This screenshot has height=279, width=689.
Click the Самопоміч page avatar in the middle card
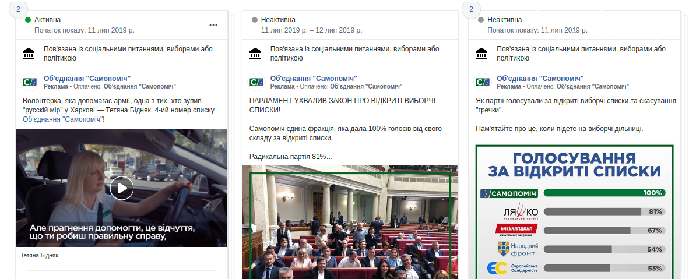point(256,82)
